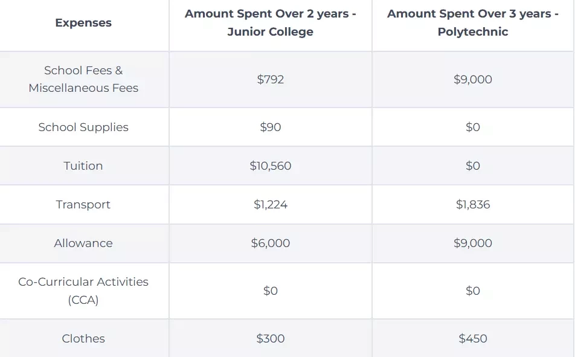This screenshot has height=357, width=575.
Task: Click the Co-Curricular Activities (CCA) label
Action: point(83,291)
